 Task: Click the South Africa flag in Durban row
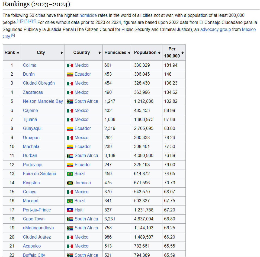click(70, 156)
